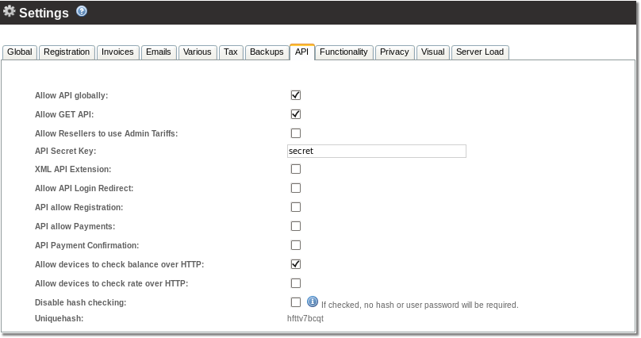Enable Allow API Login Redirect
This screenshot has height=338, width=641.
tap(296, 188)
